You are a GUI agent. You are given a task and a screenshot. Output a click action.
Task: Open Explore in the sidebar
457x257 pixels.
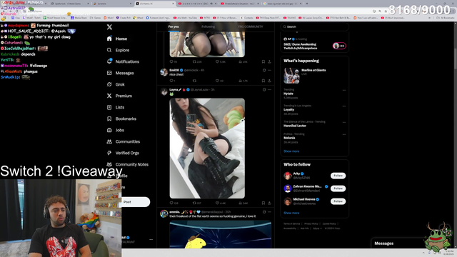[118, 50]
